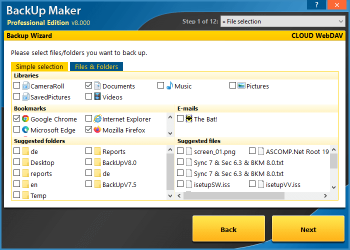
Task: Click the Google Chrome icon in Bookmarks
Action: click(25, 119)
